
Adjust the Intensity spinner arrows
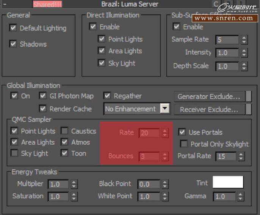pyautogui.click(x=244, y=53)
